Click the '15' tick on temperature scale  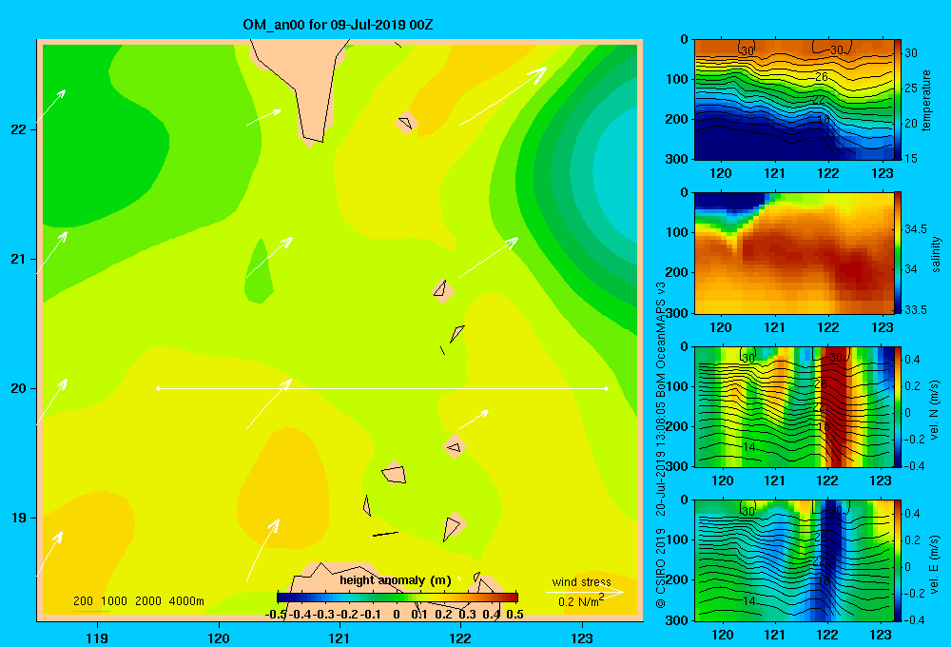pos(910,158)
